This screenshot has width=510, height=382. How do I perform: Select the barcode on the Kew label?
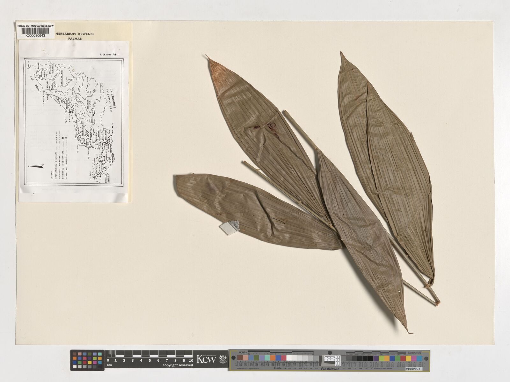(36, 31)
